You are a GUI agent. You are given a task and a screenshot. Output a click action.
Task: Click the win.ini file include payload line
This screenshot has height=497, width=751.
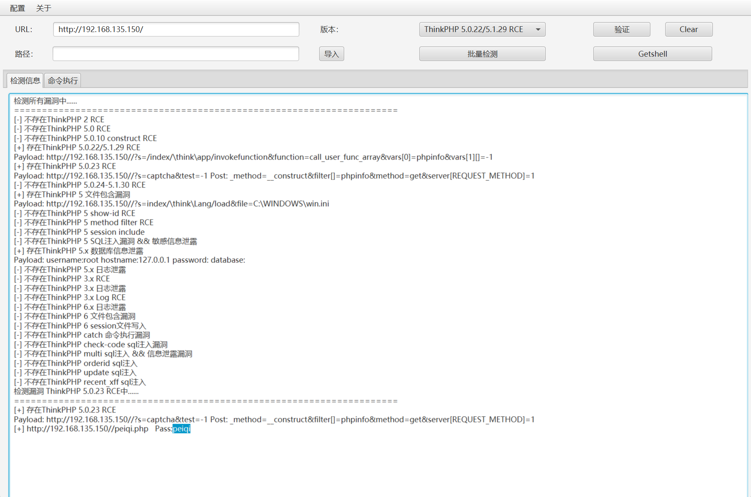tap(171, 204)
